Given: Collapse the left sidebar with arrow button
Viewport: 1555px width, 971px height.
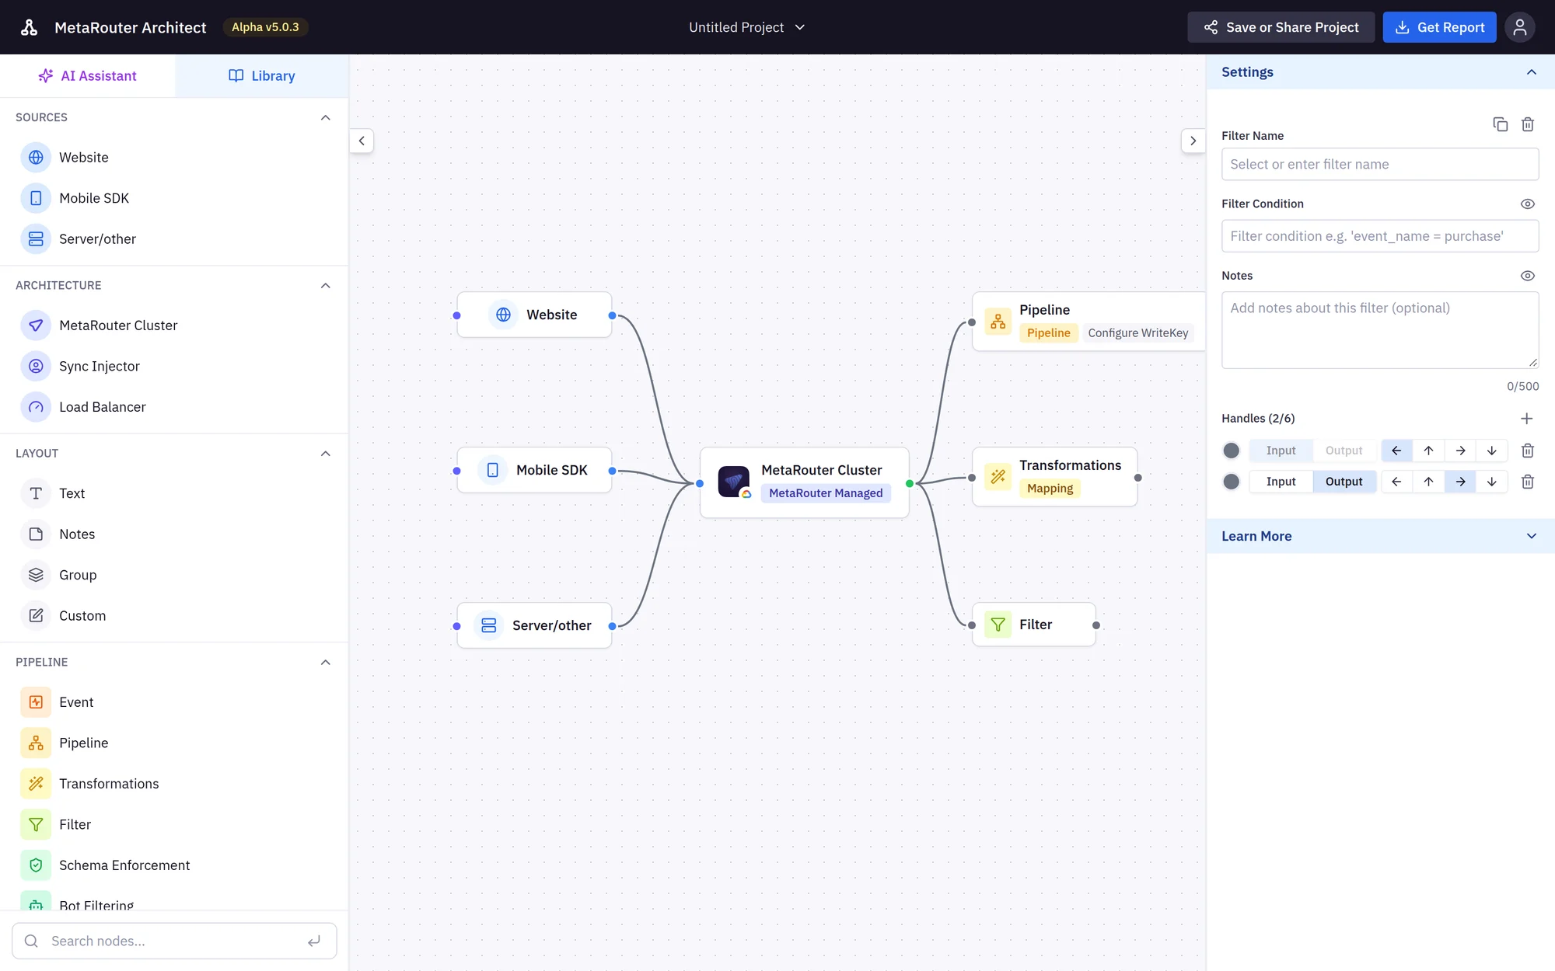Looking at the screenshot, I should 362,141.
